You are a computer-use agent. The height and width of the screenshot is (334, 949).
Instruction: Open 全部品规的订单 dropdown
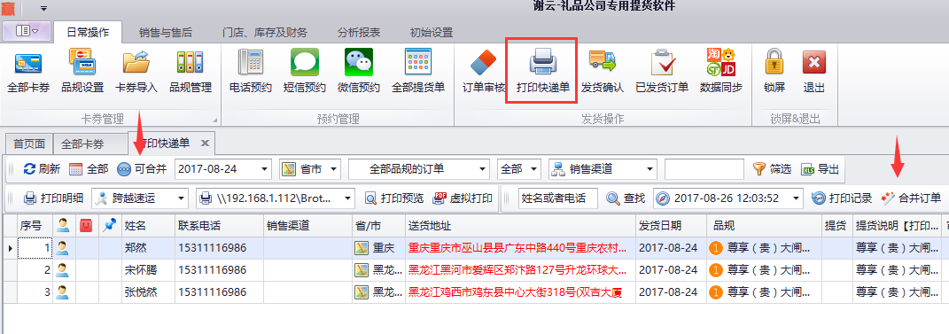(482, 169)
